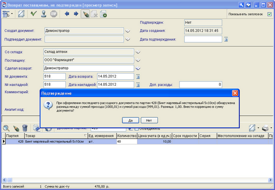
Task: Expand the export icon dropdown arrow
Action: pyautogui.click(x=258, y=128)
